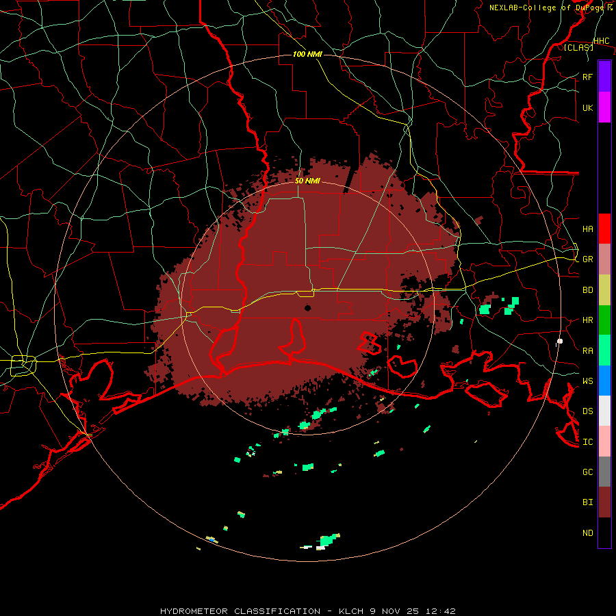The height and width of the screenshot is (616, 616).
Task: Click the GR legend label
Action: click(588, 259)
